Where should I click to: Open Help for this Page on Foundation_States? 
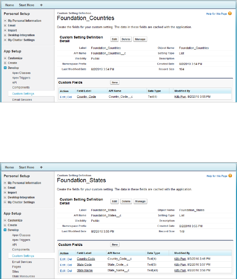[x=217, y=176]
